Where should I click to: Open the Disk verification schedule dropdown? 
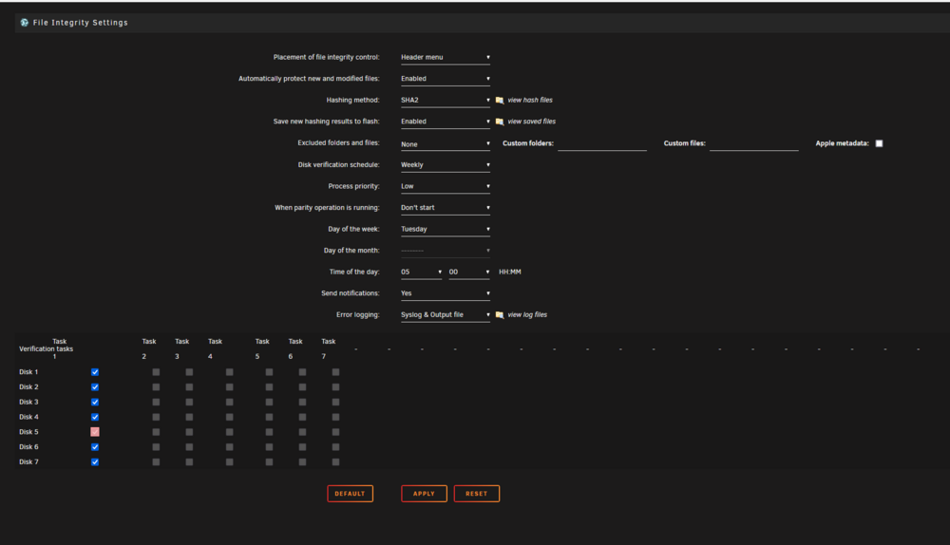(x=446, y=164)
